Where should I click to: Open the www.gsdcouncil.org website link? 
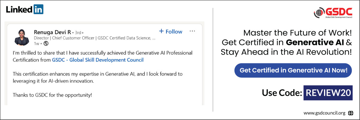324,113
